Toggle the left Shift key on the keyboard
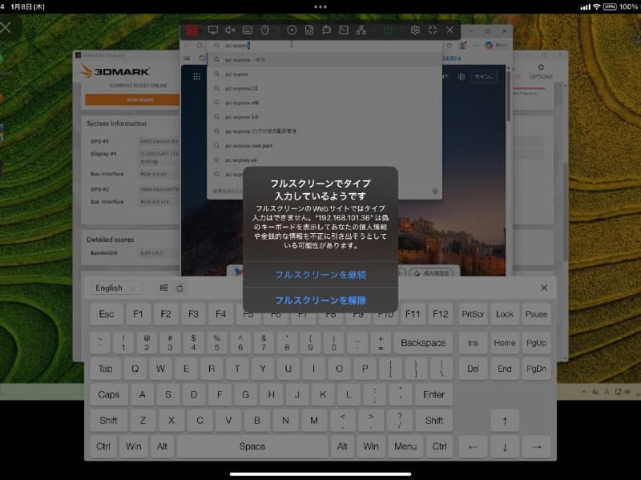This screenshot has width=641, height=480. [108, 420]
